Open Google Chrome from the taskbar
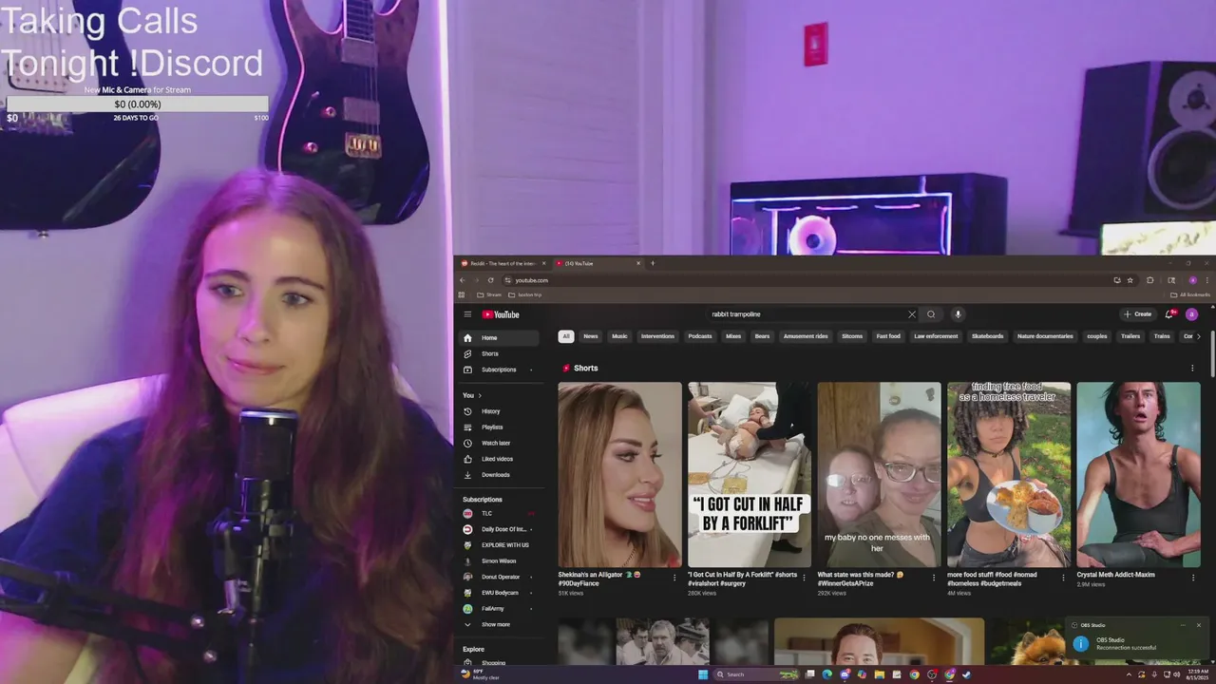The image size is (1216, 684). point(914,674)
